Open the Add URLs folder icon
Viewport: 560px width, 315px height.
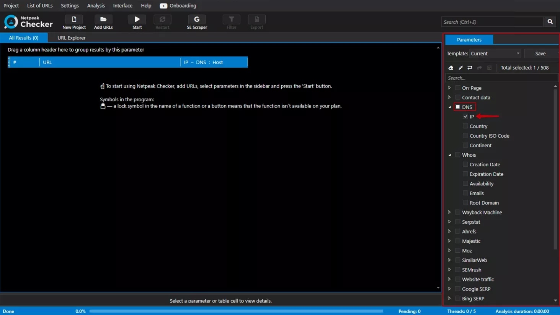pyautogui.click(x=103, y=19)
